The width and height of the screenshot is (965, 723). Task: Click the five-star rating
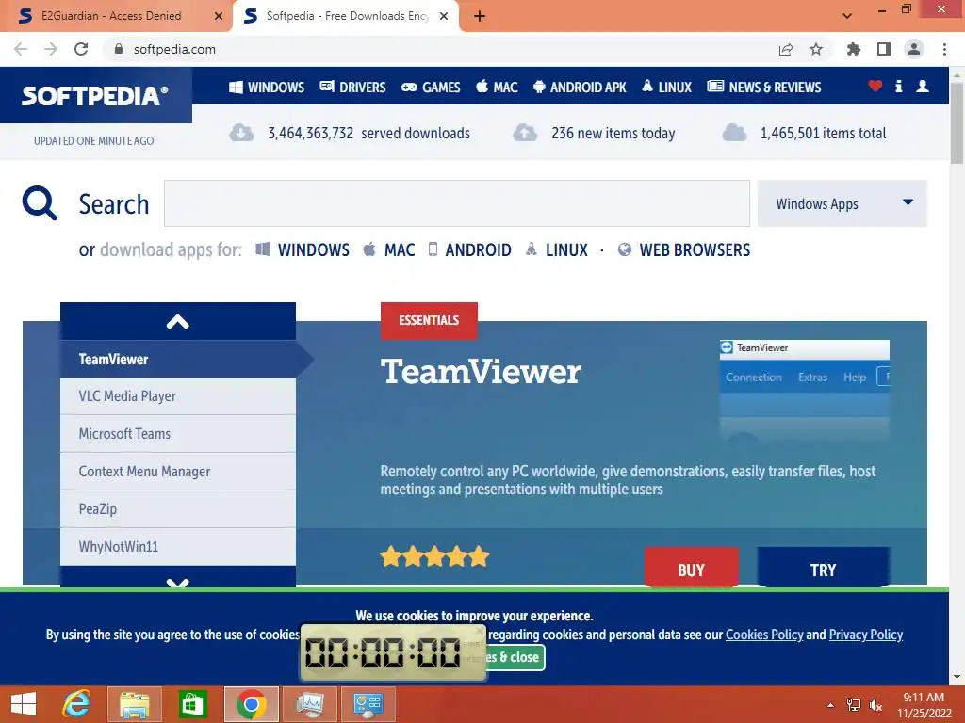click(434, 556)
